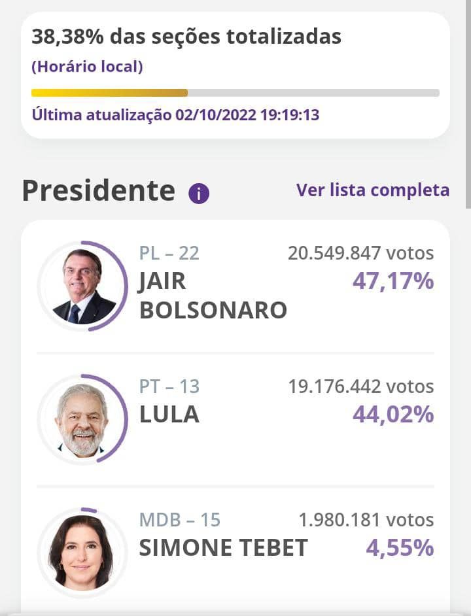Viewport: 471px width, 616px height.
Task: Click the 20.549.847 votos count
Action: click(x=360, y=253)
